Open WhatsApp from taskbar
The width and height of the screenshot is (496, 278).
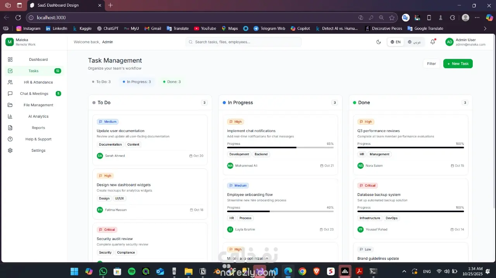tap(103, 271)
